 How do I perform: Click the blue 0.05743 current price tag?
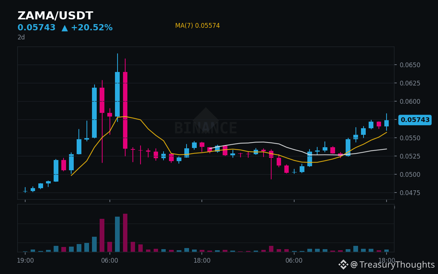pyautogui.click(x=415, y=120)
